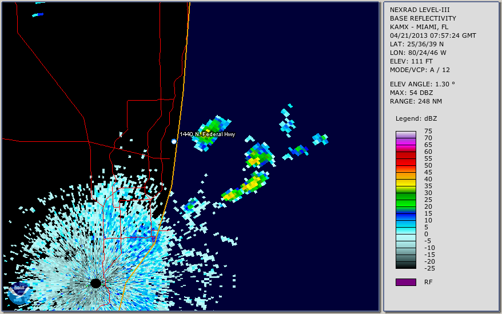Click the "ELEV: 111 FT" text
Image resolution: width=502 pixels, height=314 pixels.
point(412,61)
